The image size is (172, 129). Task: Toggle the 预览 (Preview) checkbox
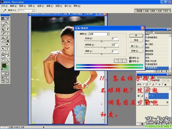click(130, 61)
